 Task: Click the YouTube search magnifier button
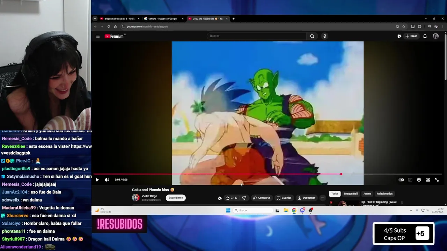tap(312, 36)
